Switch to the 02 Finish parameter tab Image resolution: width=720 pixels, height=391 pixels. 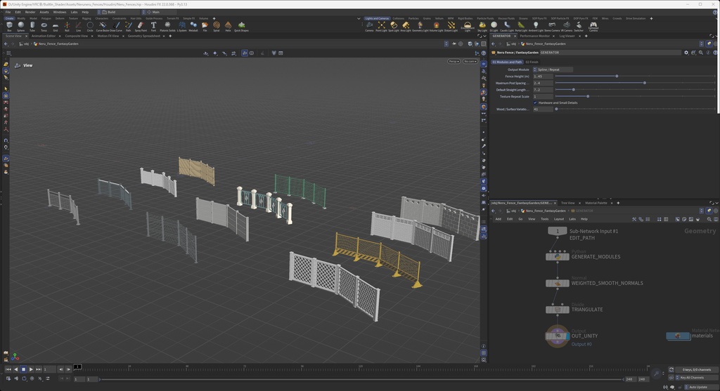(x=532, y=62)
